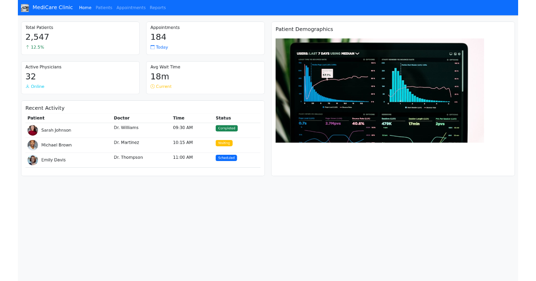Toggle the Bounce Rate legend entry
The height and width of the screenshot is (281, 536).
[x=346, y=107]
